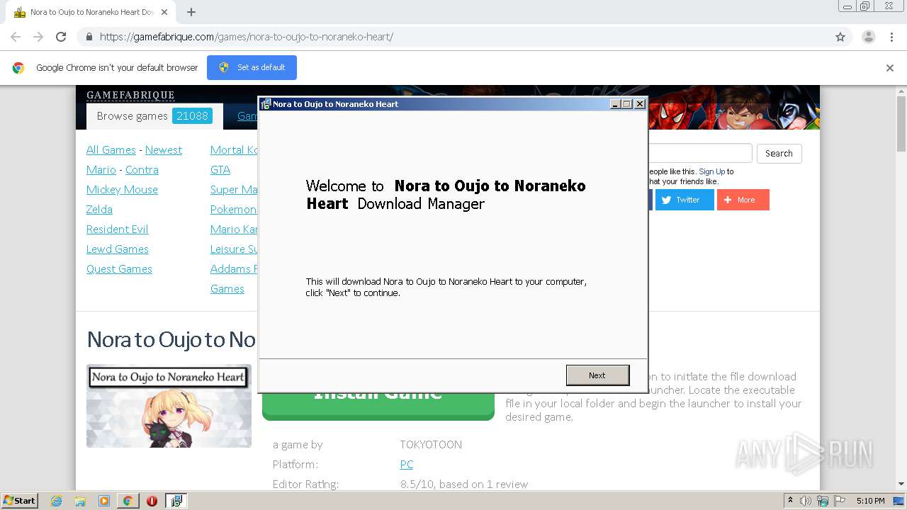Open the Mario games link
Image resolution: width=907 pixels, height=510 pixels.
[101, 170]
